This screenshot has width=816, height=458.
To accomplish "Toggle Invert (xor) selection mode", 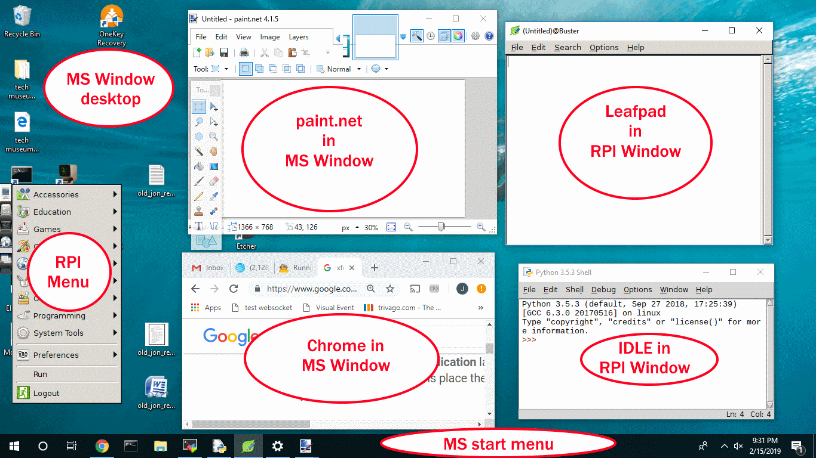I will click(300, 69).
